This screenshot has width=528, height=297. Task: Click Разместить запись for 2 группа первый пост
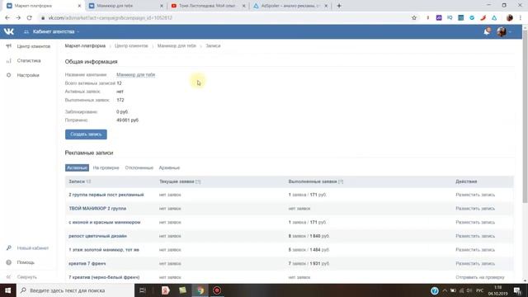pyautogui.click(x=475, y=195)
